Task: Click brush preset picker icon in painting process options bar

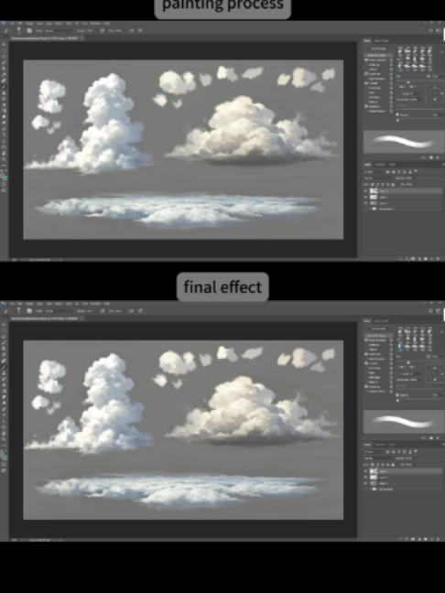Action: coord(19,30)
